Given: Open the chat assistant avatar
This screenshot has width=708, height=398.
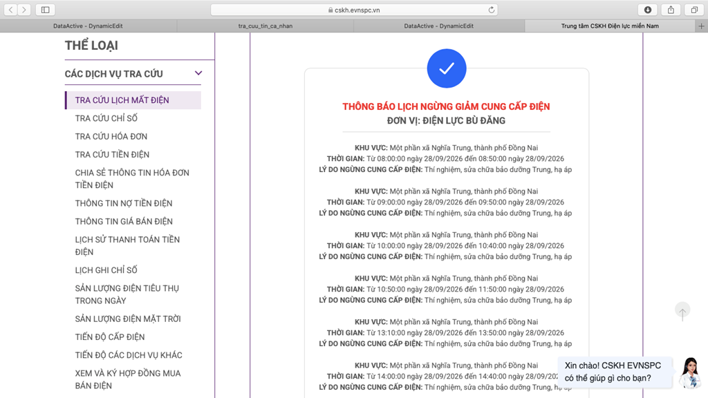Looking at the screenshot, I should point(691,372).
